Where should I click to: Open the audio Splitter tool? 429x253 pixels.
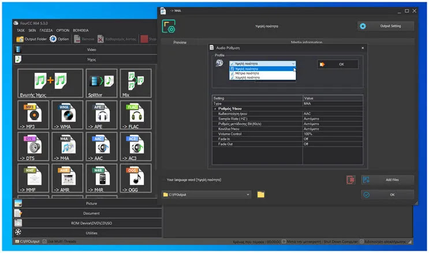click(102, 83)
